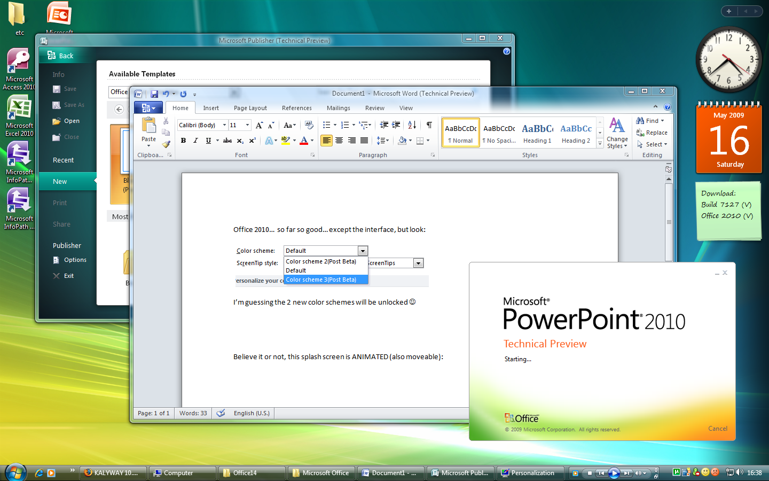Apply Superscript formatting
Viewport: 769px width, 481px height.
[253, 141]
